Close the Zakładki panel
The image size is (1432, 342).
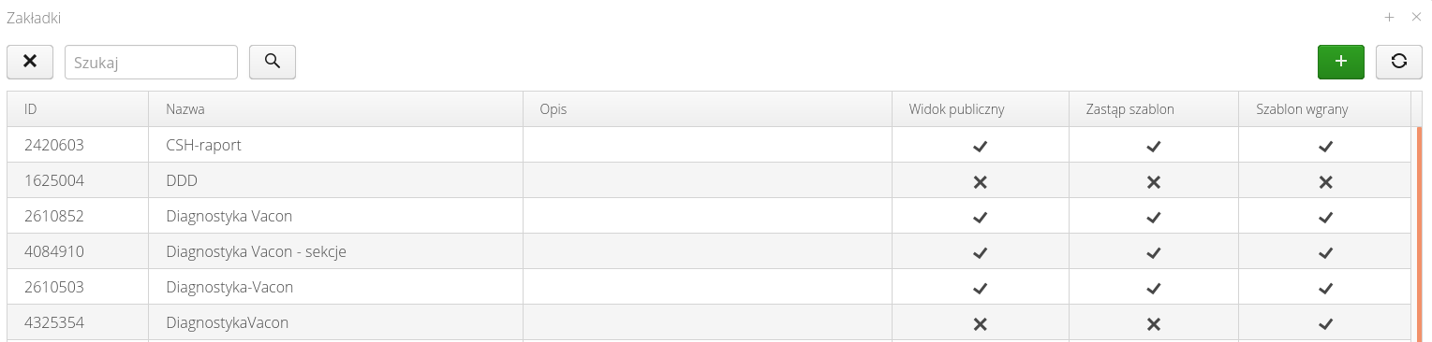coord(1416,17)
